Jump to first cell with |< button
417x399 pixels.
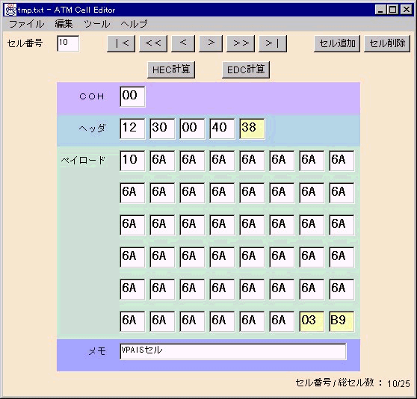click(x=121, y=43)
